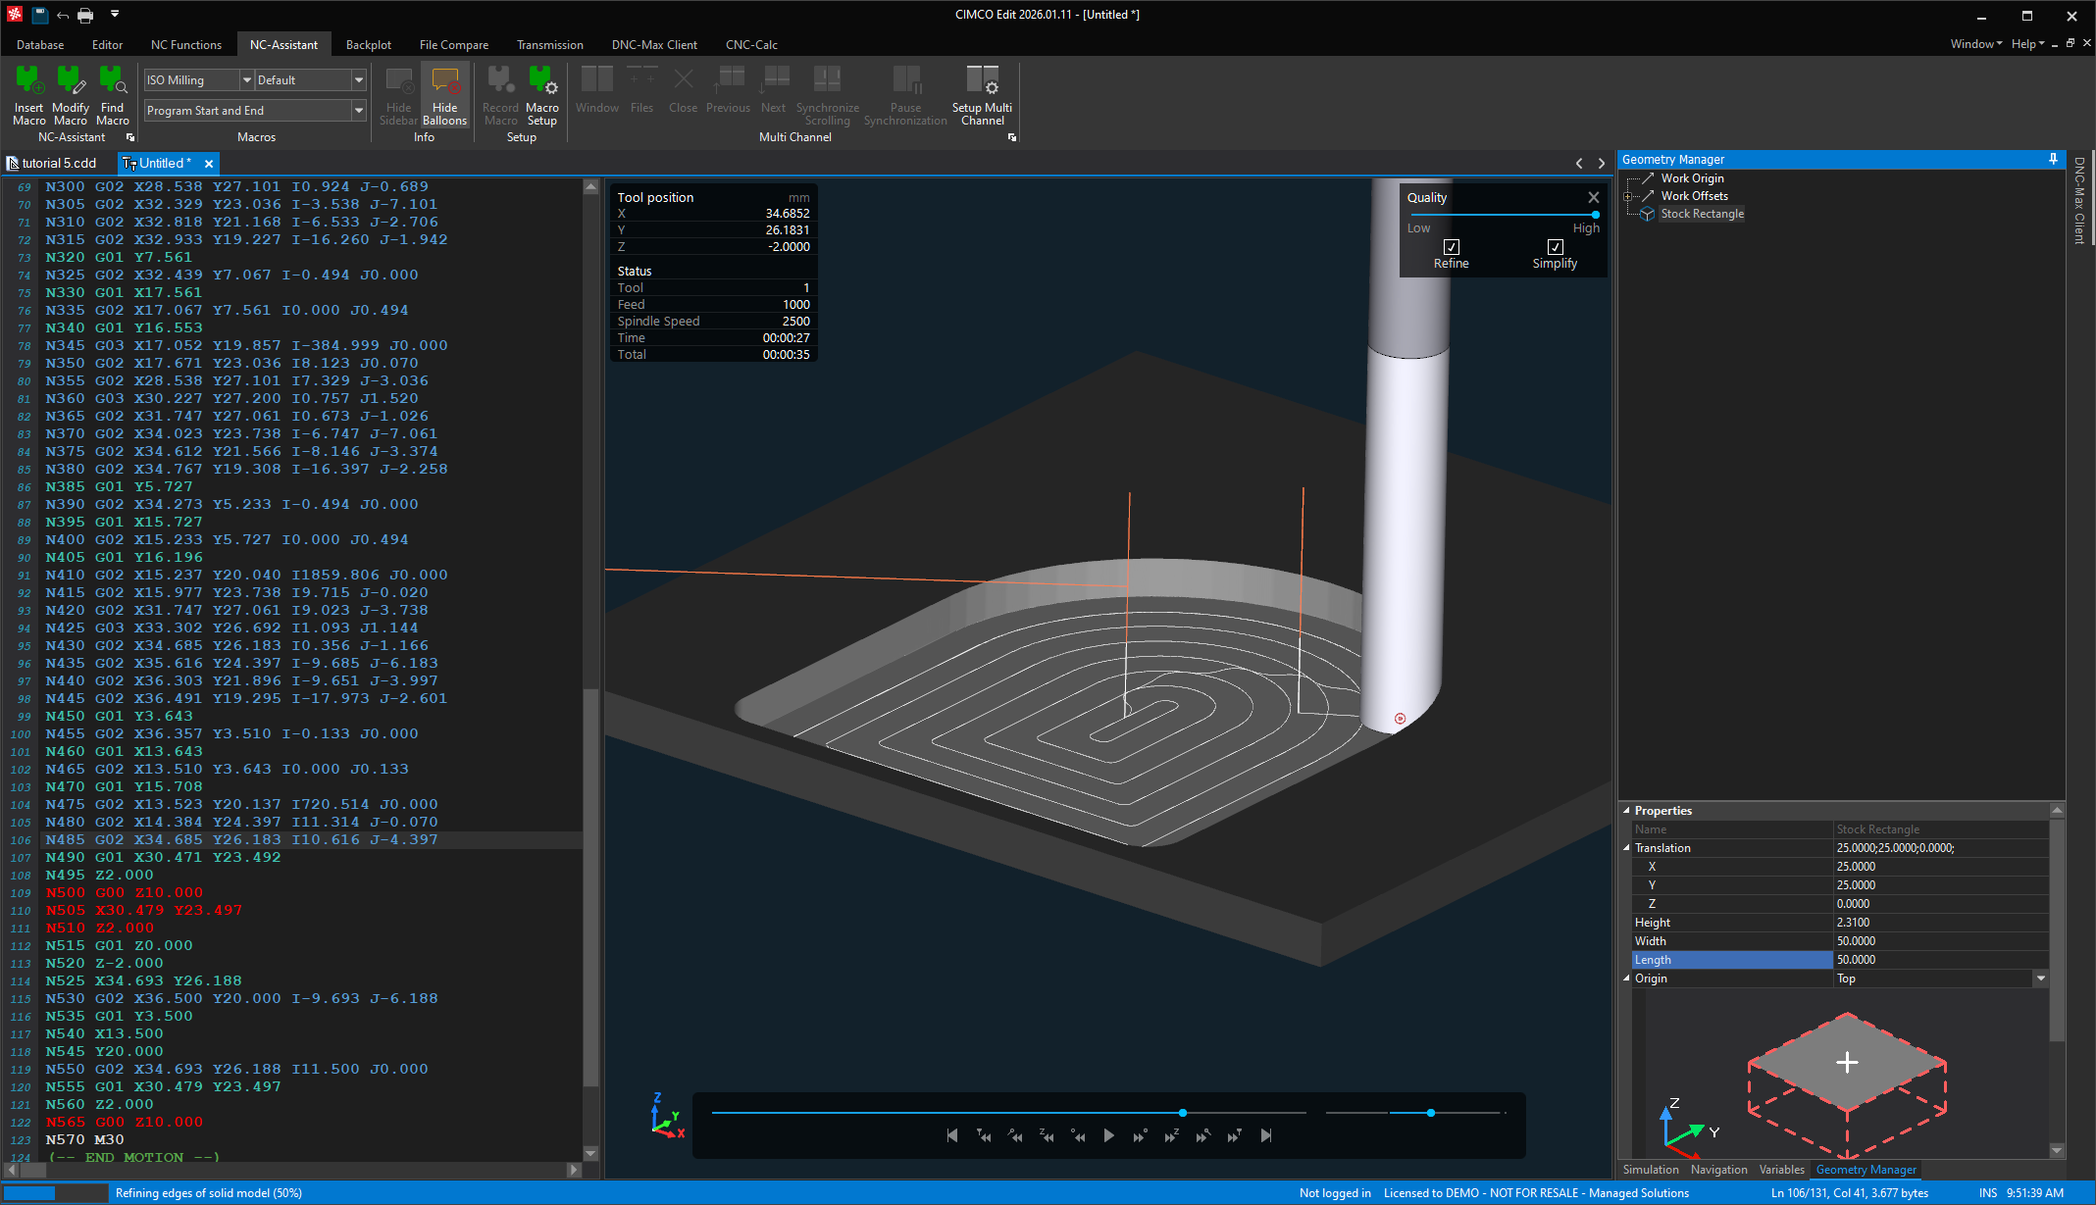The width and height of the screenshot is (2096, 1205).
Task: Select Work Origin in Geometry Manager
Action: click(x=1692, y=178)
